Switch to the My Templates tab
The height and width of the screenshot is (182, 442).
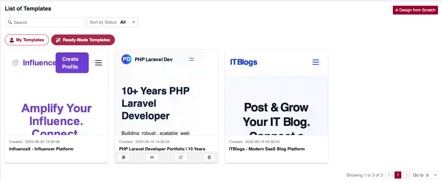tap(27, 40)
